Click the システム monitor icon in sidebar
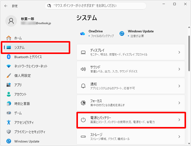 pyautogui.click(x=9, y=48)
